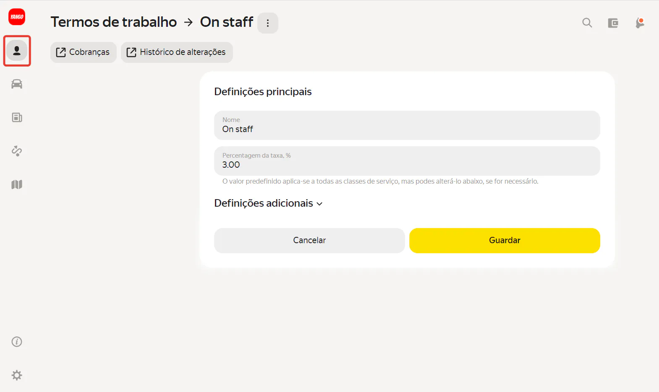Open the support chat notification icon
The image size is (659, 392).
point(640,23)
